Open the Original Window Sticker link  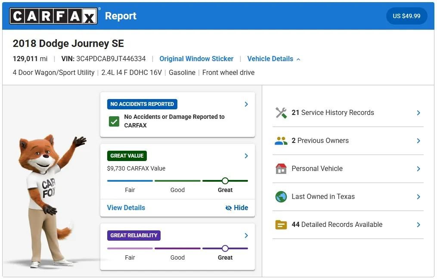pos(196,59)
